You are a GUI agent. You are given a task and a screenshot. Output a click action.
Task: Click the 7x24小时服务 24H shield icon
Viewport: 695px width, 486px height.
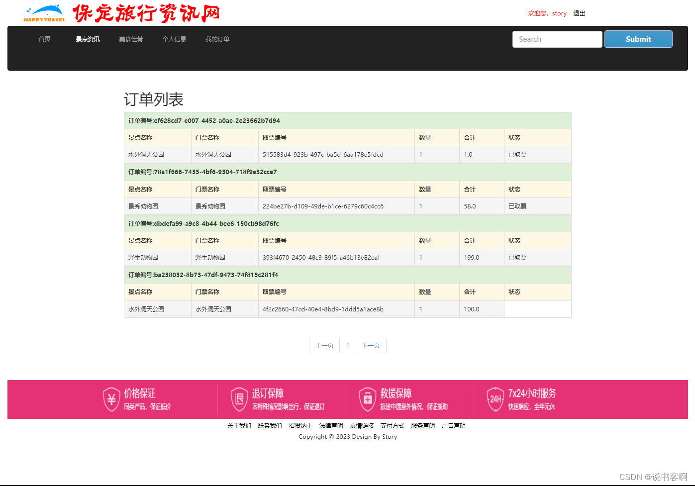click(x=496, y=399)
